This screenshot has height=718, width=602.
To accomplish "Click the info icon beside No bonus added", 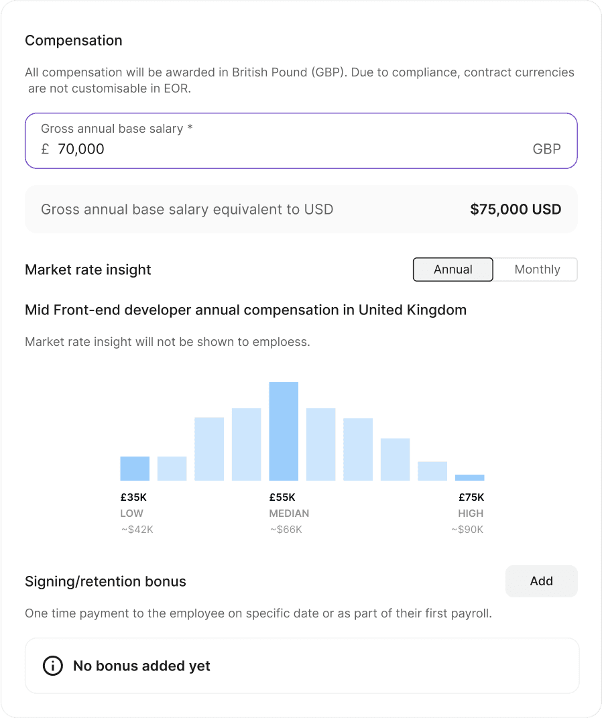I will pos(53,666).
